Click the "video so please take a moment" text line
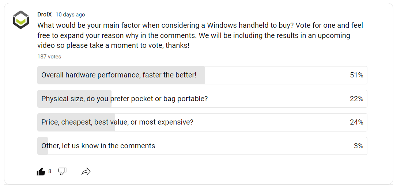 click(113, 46)
